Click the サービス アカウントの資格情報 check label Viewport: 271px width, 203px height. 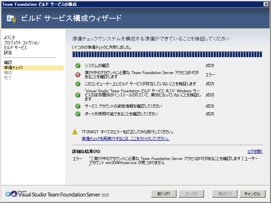(123, 106)
